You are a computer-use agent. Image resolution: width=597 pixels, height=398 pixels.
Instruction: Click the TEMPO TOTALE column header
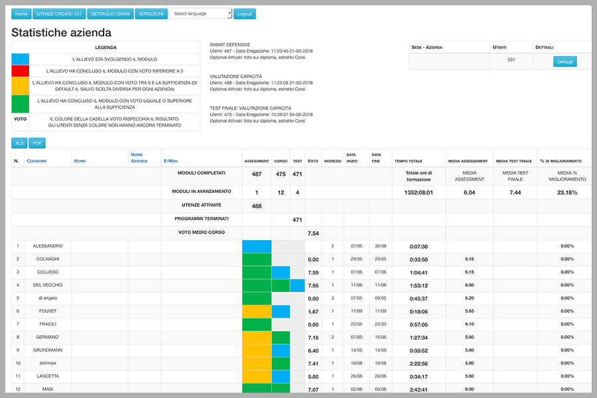(x=408, y=161)
